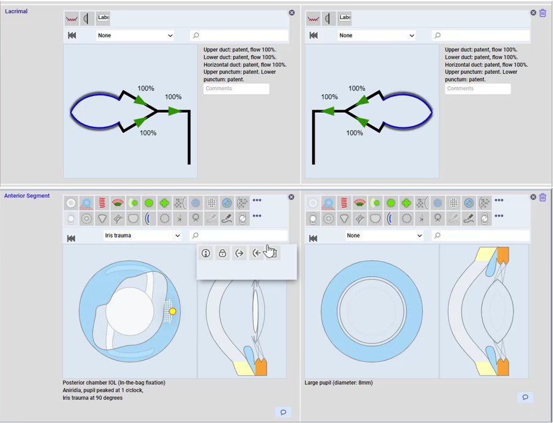
Task: Select the blue arc incision tool in Iris trauma toolbar
Action: tap(149, 219)
